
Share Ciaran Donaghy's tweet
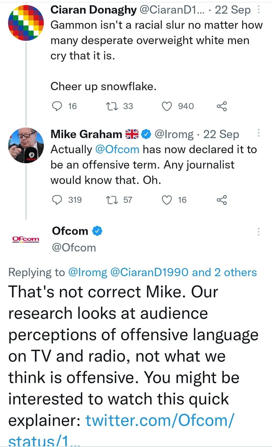222,106
